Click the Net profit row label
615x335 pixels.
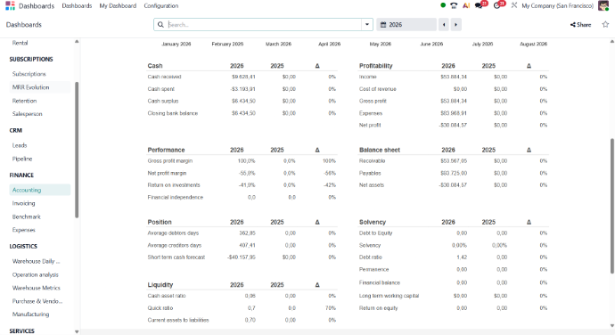[370, 125]
